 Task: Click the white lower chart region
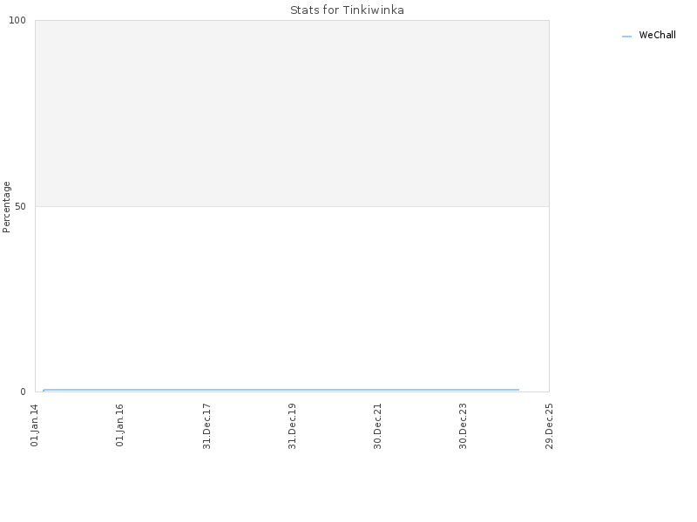[x=292, y=298]
